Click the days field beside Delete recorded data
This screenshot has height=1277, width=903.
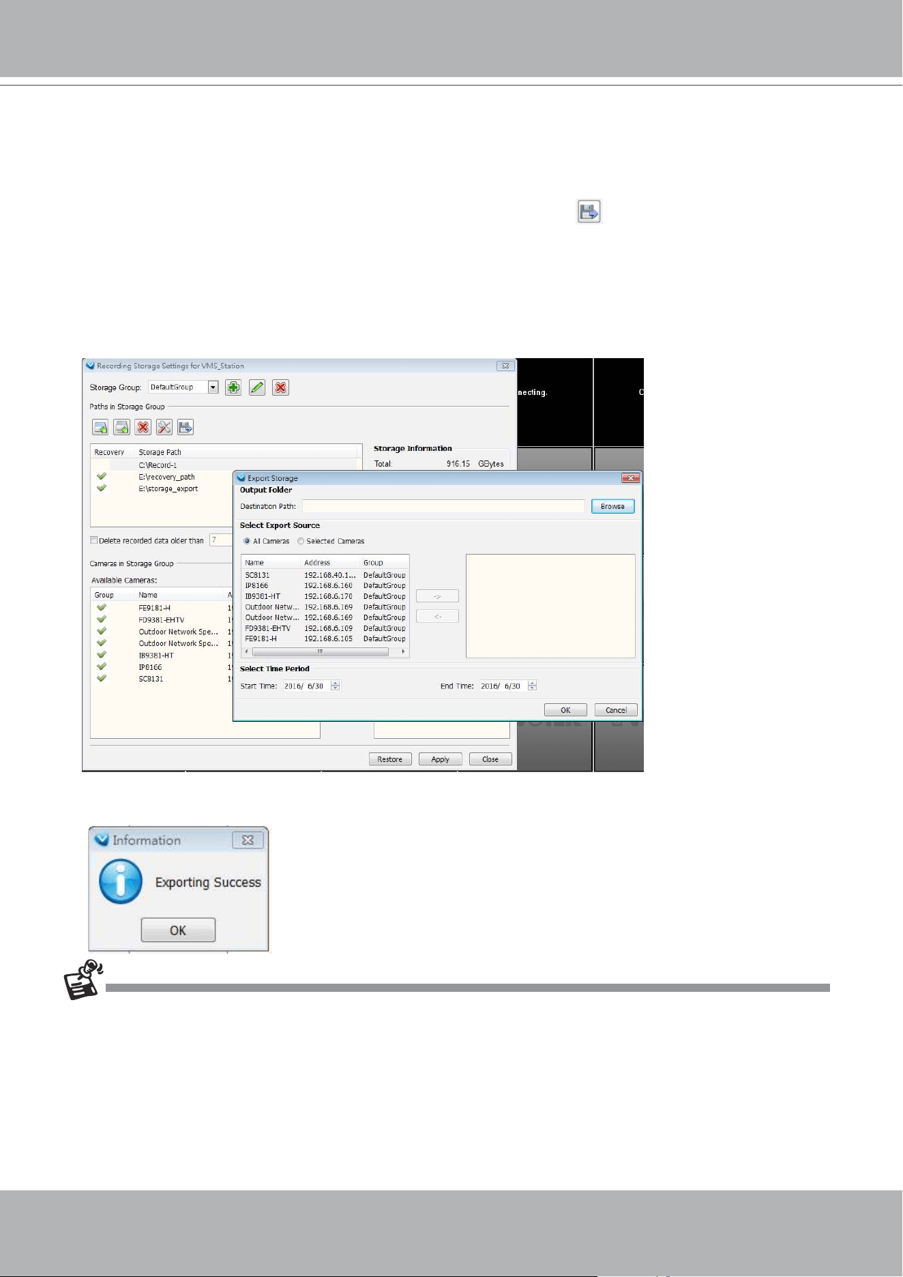tap(221, 540)
